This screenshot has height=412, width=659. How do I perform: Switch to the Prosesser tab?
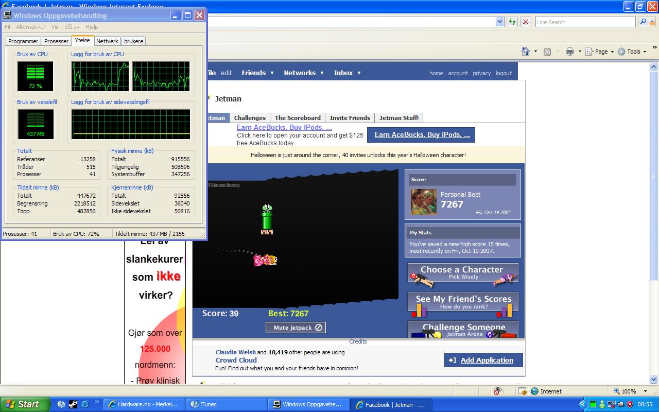click(x=56, y=41)
